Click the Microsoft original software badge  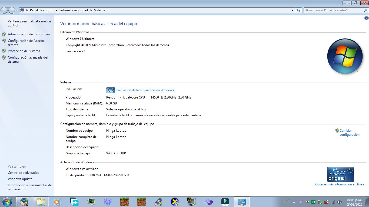[x=341, y=174]
